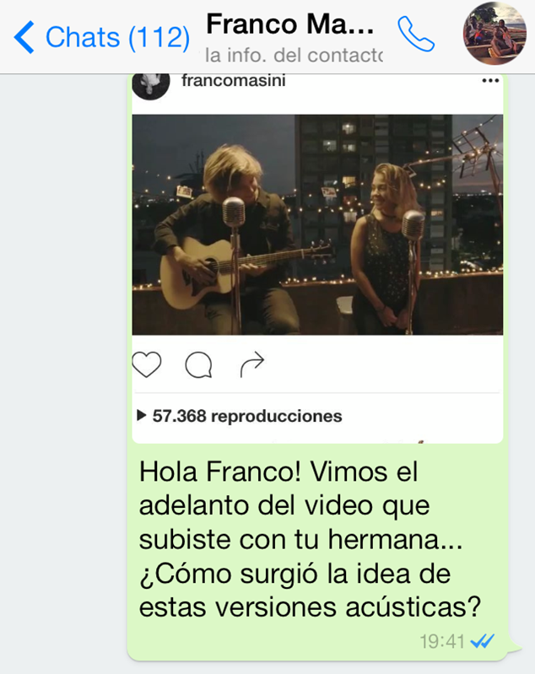This screenshot has height=674, width=535.
Task: Select the francomasini username
Action: pos(234,81)
